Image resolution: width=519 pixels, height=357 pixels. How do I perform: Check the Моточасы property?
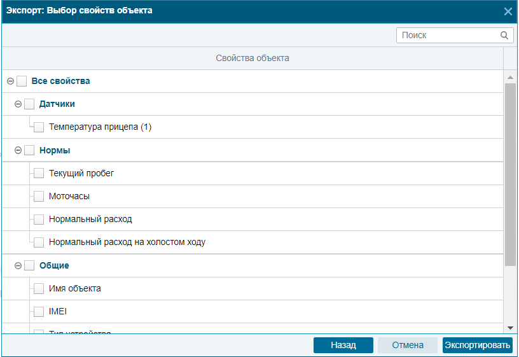39,197
